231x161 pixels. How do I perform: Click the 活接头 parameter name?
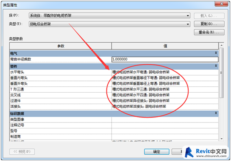click(16, 106)
